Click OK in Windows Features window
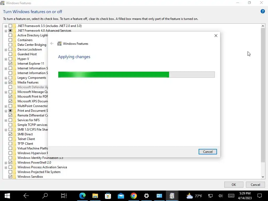Viewport: 268px width, 201px height. coord(234,185)
